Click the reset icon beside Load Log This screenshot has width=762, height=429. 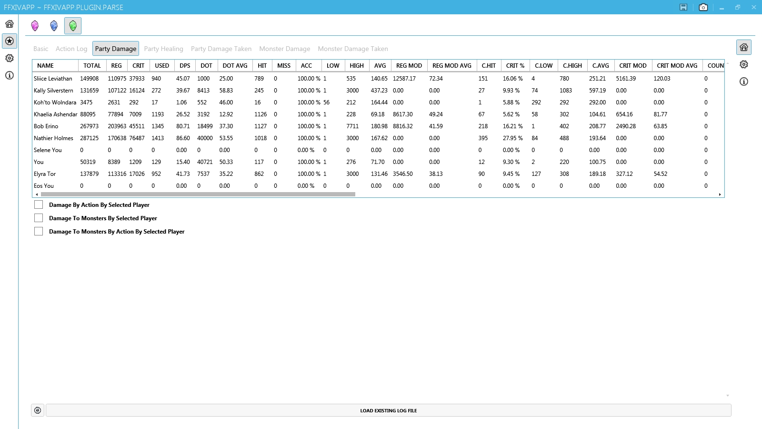[38, 410]
